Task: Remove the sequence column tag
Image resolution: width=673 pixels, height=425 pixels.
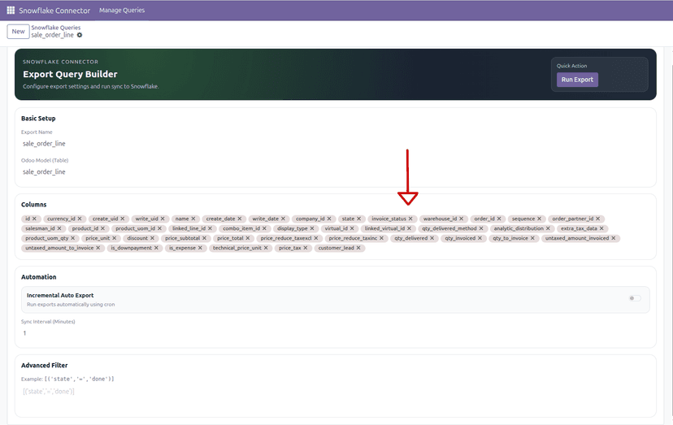Action: tap(540, 219)
